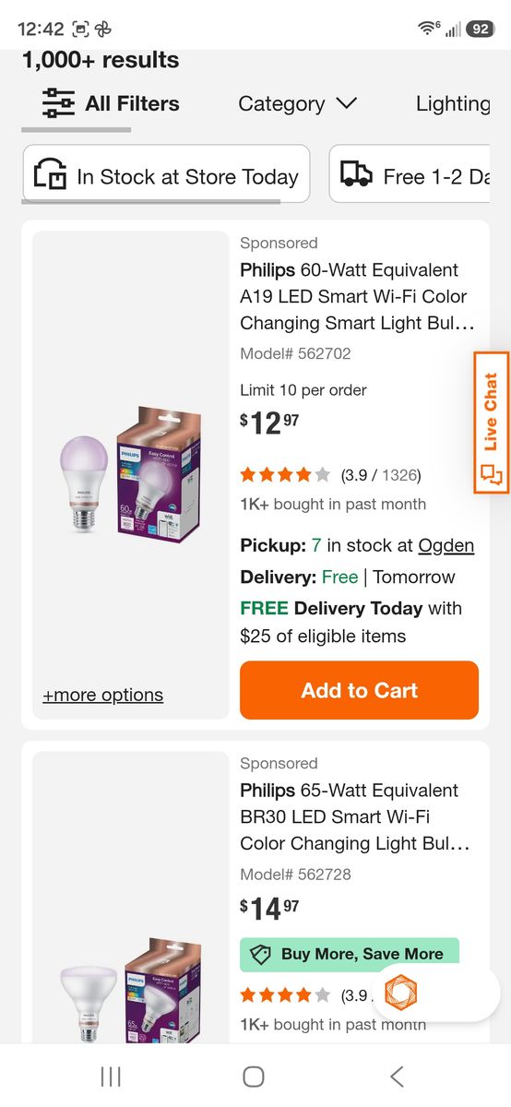Toggle In Stock at Store Today filter
The width and height of the screenshot is (511, 1107).
[166, 173]
